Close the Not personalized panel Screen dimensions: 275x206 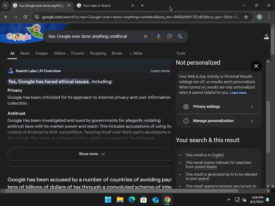pos(256,66)
